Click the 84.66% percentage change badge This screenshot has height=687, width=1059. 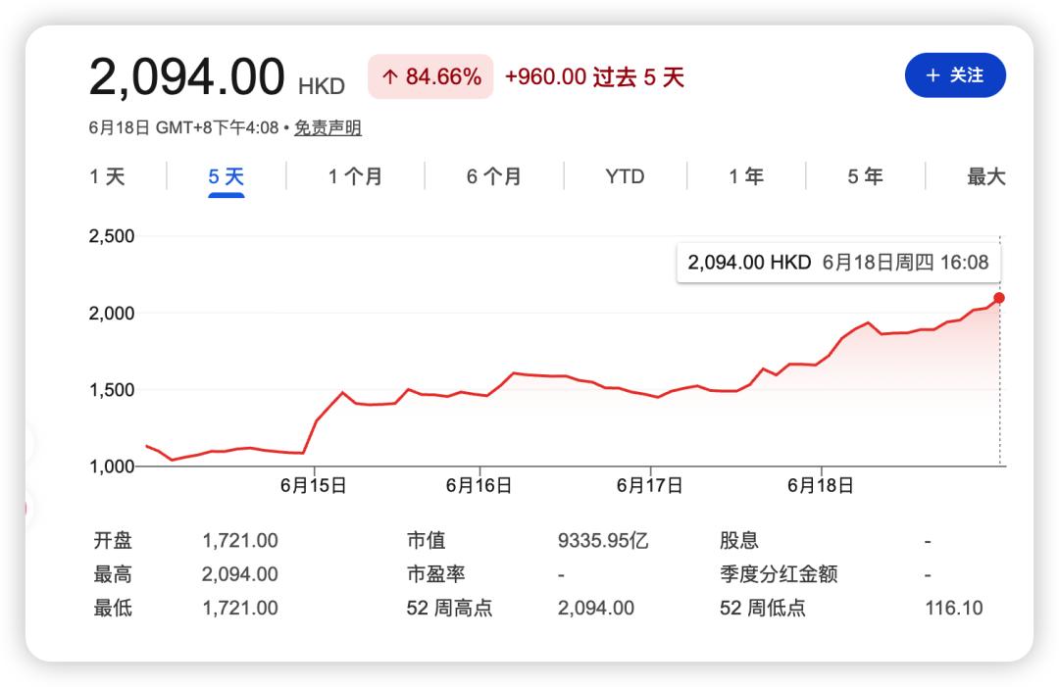click(430, 76)
